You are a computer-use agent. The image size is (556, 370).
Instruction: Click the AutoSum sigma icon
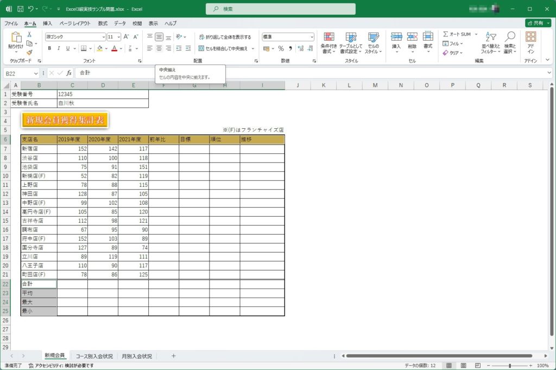(446, 34)
